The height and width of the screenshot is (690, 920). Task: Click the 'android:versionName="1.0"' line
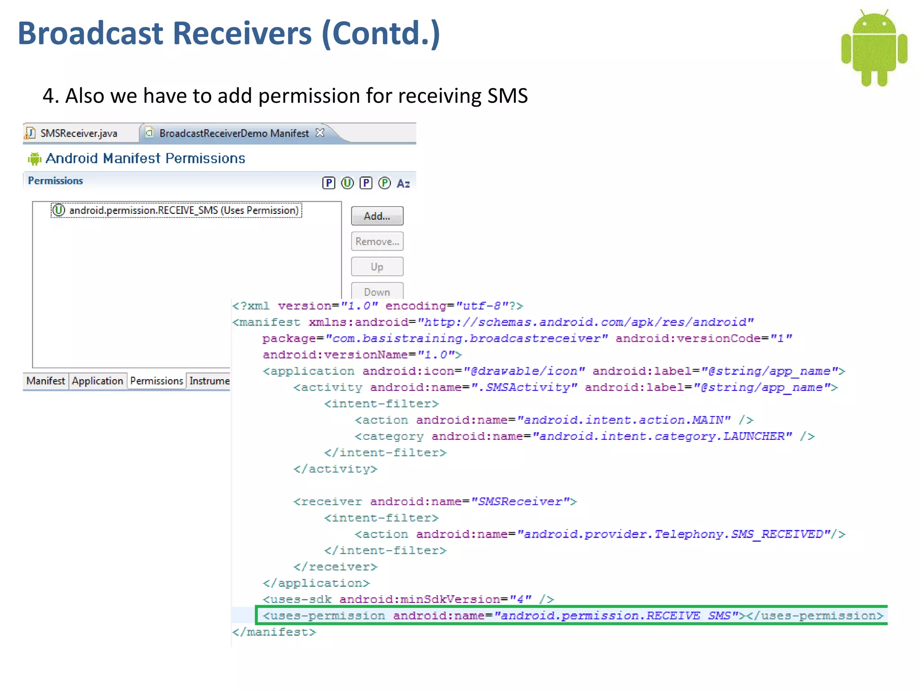click(362, 355)
